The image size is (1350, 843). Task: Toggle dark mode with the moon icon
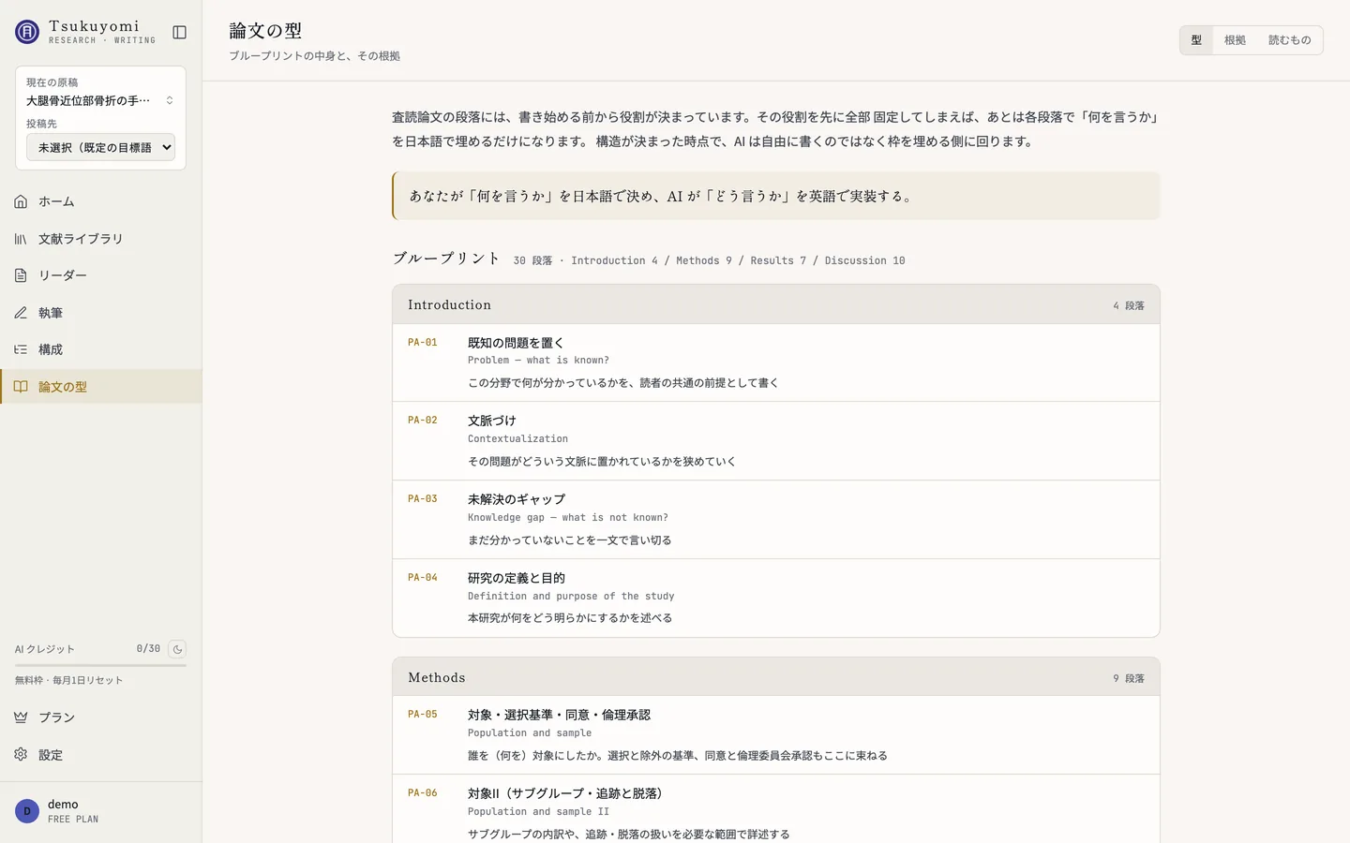177,649
